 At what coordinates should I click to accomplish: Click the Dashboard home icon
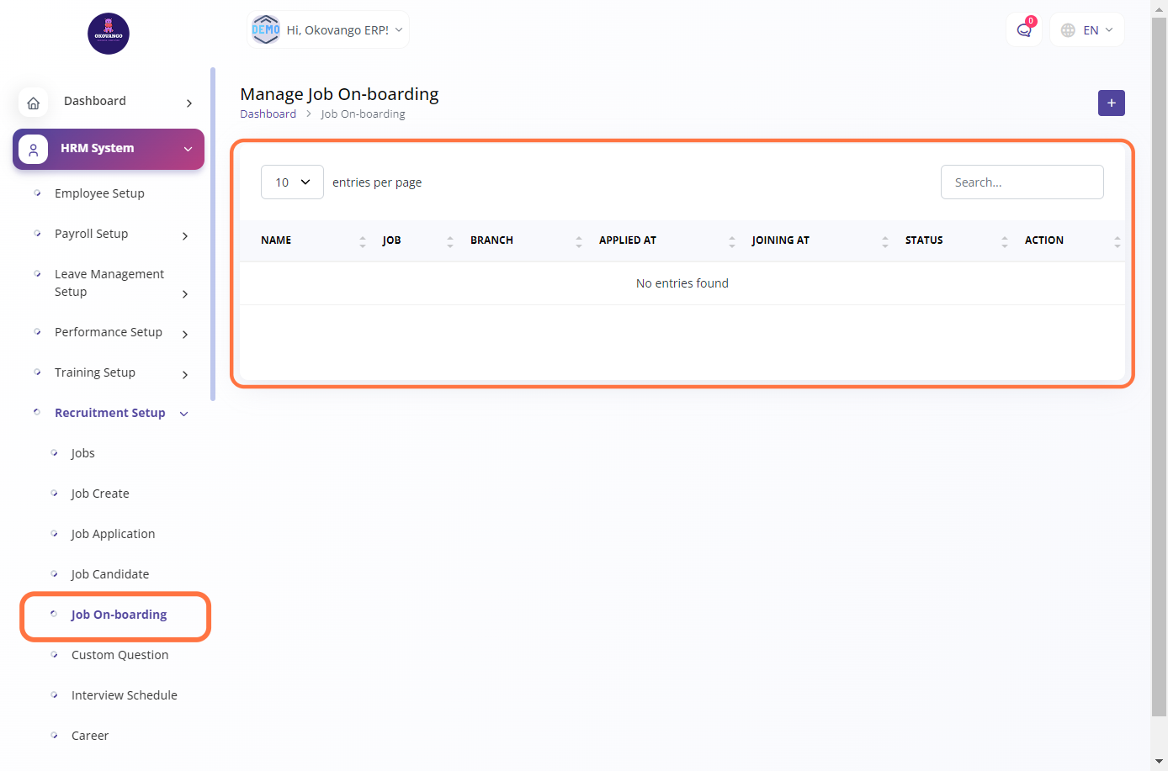tap(34, 103)
